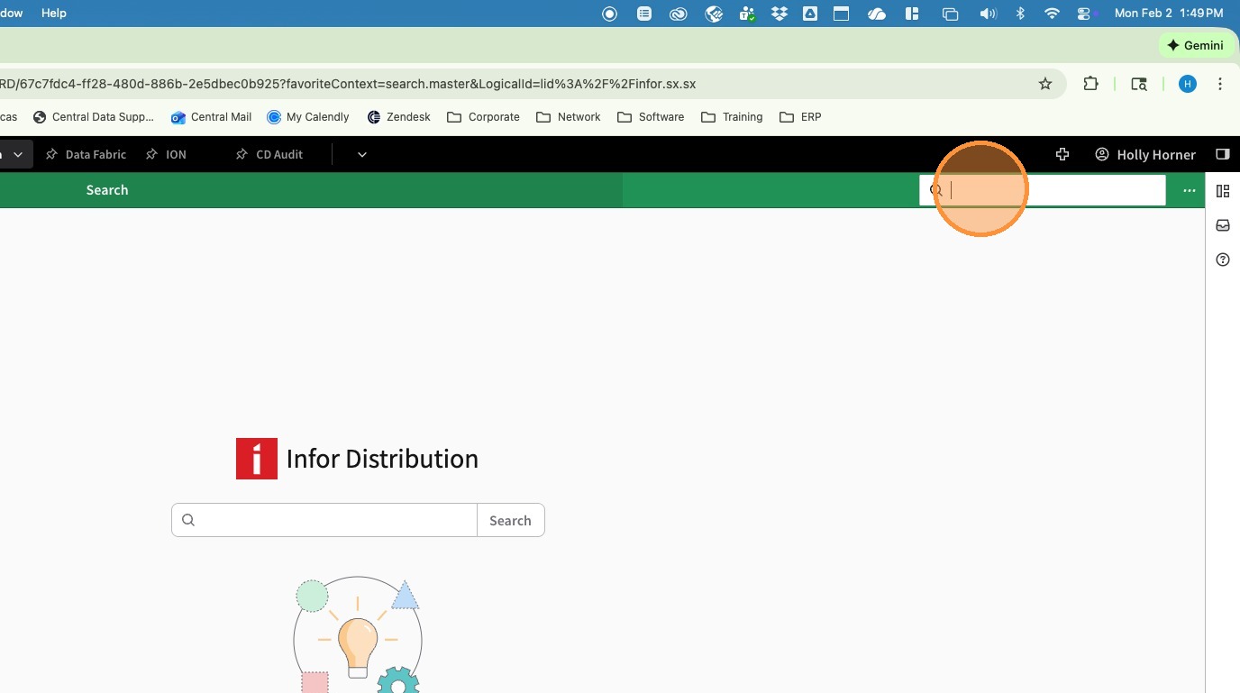Open the Dropbox menu bar icon
The height and width of the screenshot is (693, 1240).
click(x=780, y=14)
